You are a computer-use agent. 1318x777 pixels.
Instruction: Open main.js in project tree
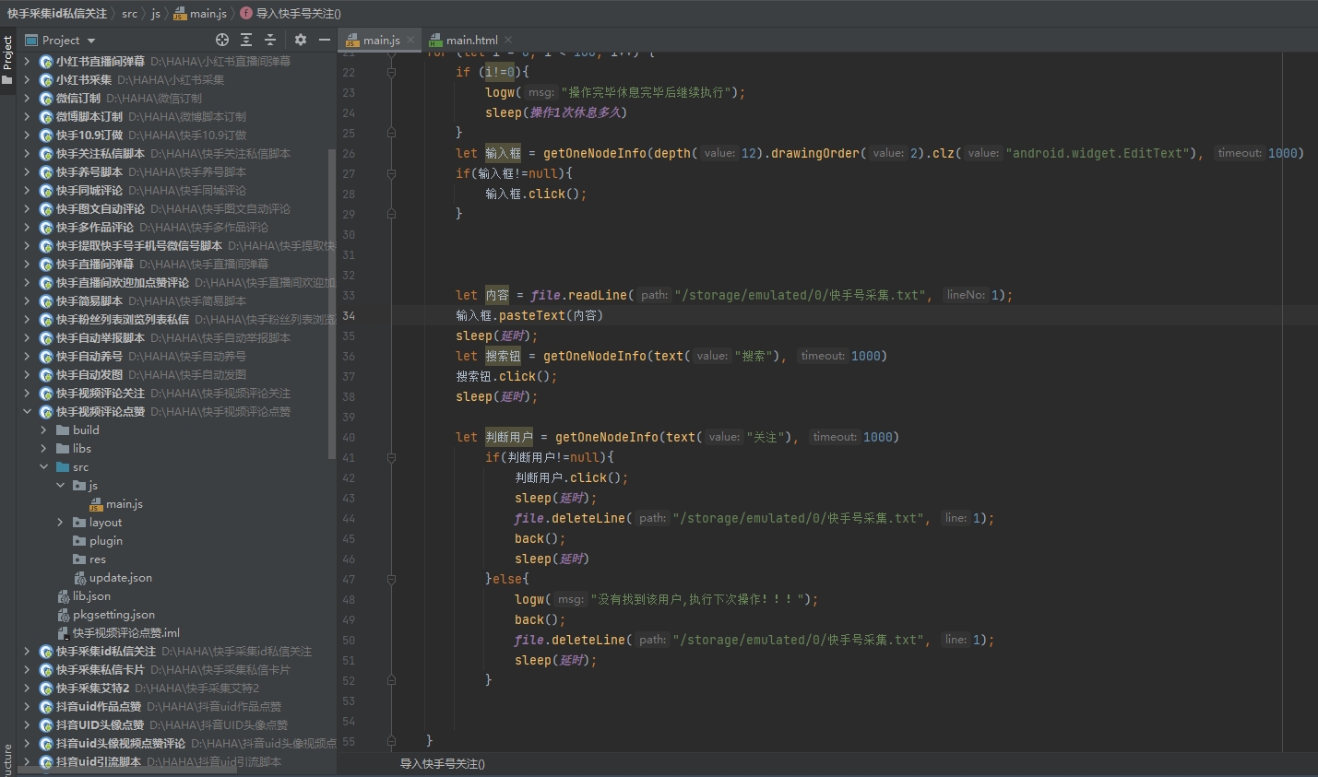pyautogui.click(x=115, y=504)
